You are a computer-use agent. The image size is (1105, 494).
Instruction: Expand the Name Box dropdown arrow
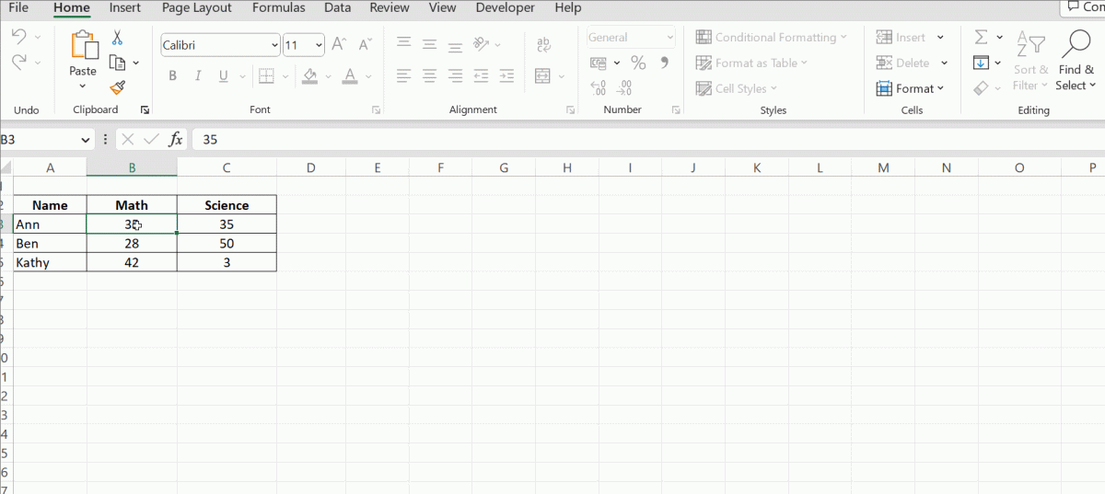[86, 140]
